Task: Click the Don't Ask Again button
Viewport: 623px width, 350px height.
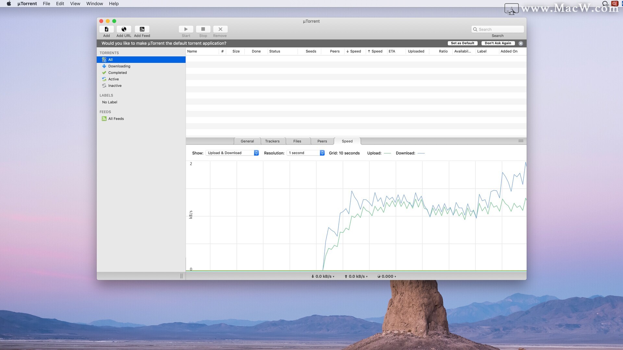Action: 498,43
